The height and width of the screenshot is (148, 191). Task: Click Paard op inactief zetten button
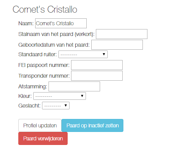click(x=92, y=125)
